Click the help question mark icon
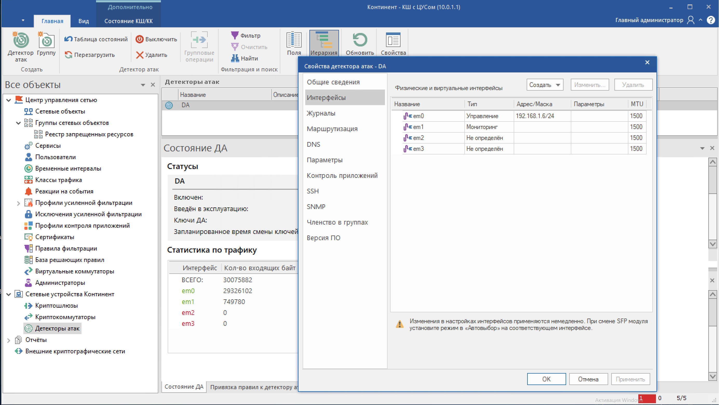This screenshot has width=719, height=405. pyautogui.click(x=711, y=20)
